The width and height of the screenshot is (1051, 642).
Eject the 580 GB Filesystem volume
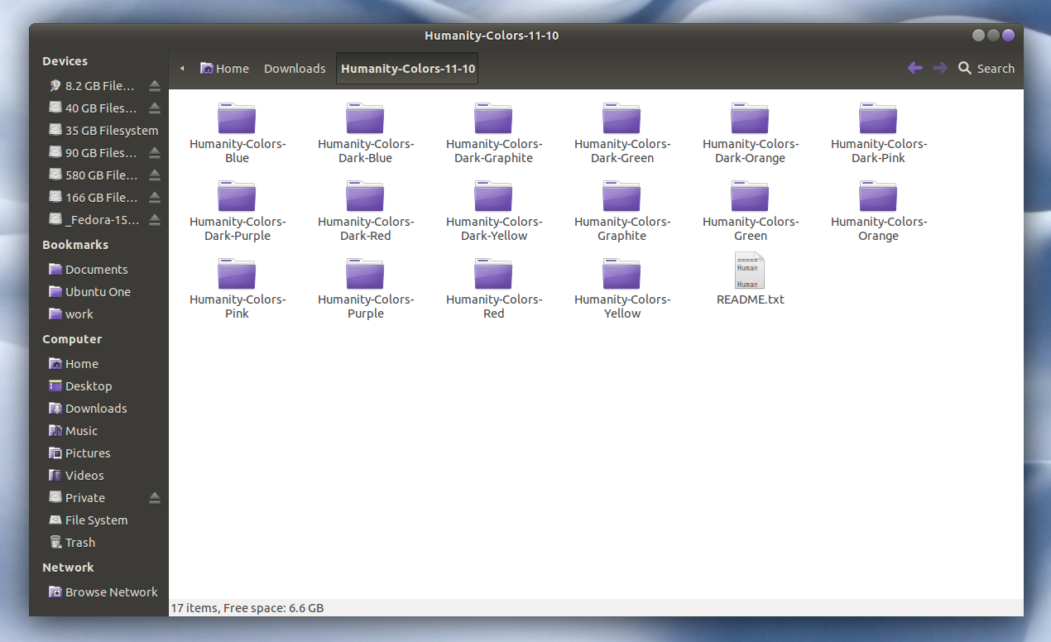pos(155,175)
